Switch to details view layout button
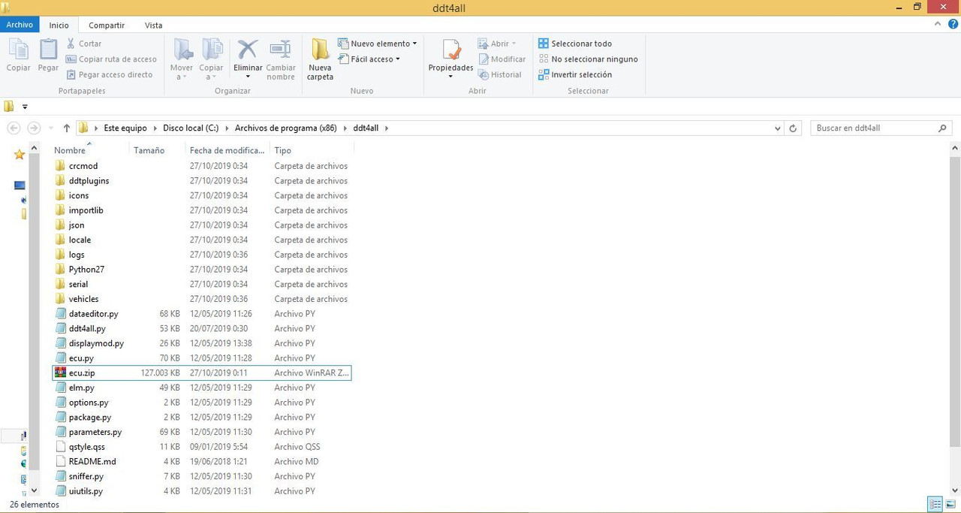This screenshot has height=513, width=961. [x=935, y=504]
